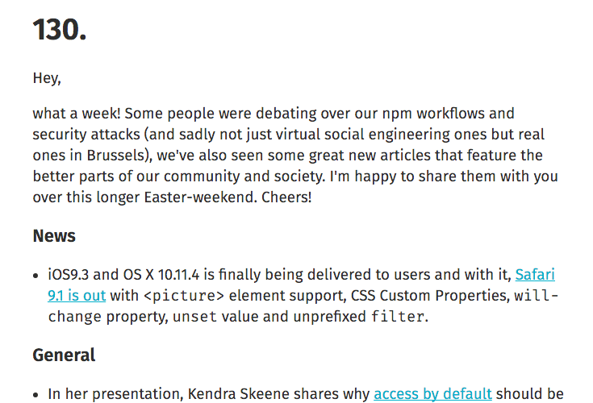The height and width of the screenshot is (403, 593).
Task: Click the bullet before the iOS9.3 item
Action: [x=36, y=276]
